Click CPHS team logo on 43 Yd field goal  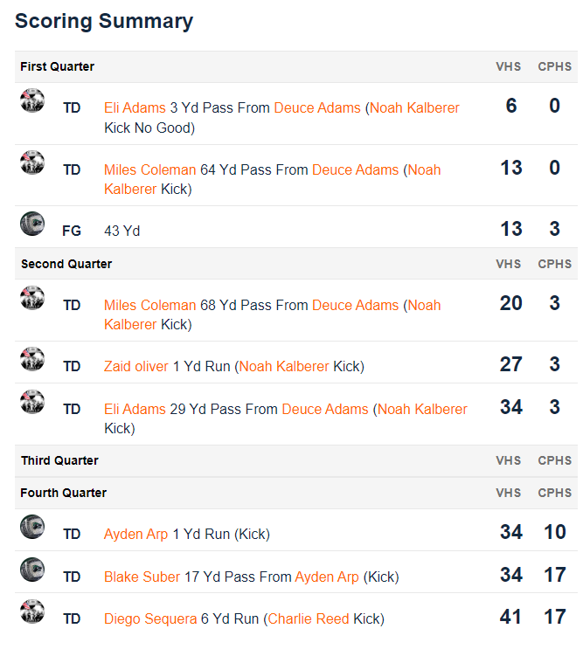tap(32, 224)
